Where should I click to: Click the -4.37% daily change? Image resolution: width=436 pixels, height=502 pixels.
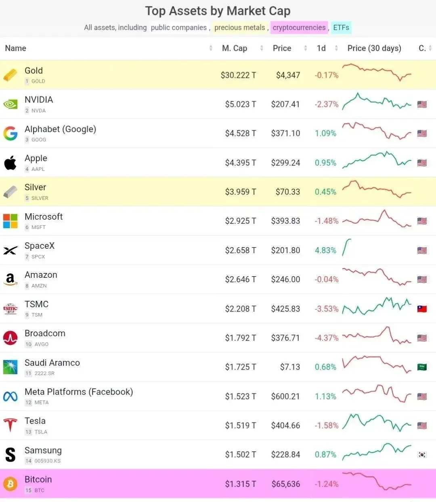pos(327,338)
